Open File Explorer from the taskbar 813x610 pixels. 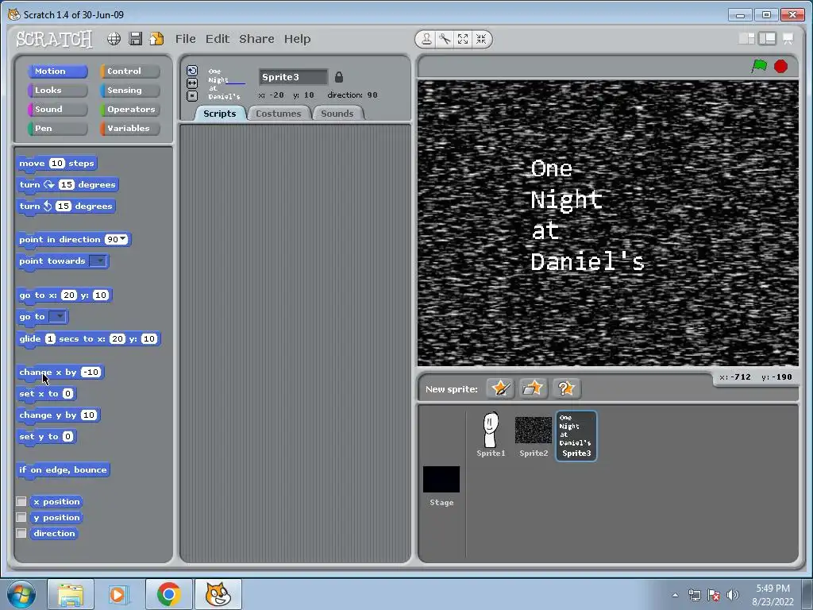(x=71, y=595)
